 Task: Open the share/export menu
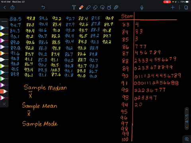(12, 7)
